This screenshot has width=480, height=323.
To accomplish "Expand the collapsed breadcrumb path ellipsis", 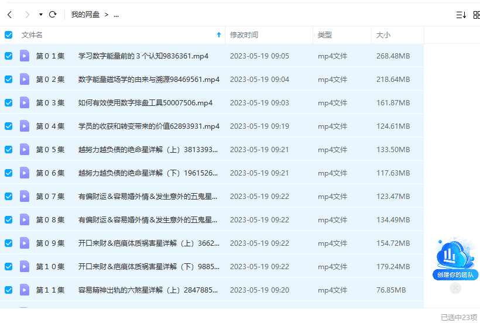I will pyautogui.click(x=116, y=15).
